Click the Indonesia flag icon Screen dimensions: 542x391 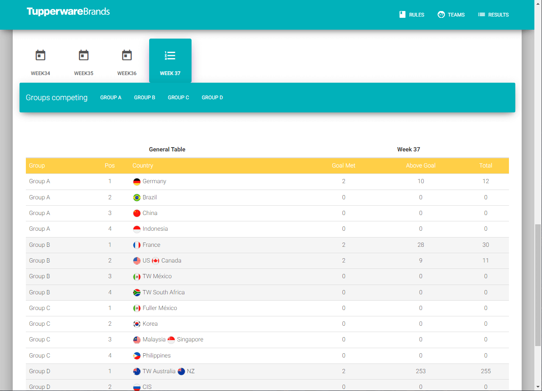coord(137,229)
